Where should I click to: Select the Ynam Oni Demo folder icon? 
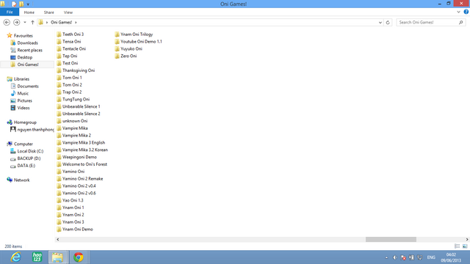(x=59, y=229)
